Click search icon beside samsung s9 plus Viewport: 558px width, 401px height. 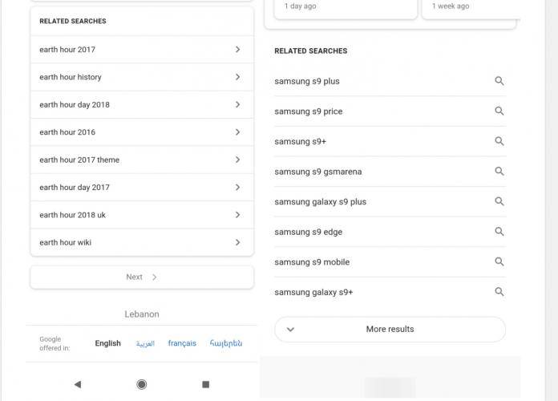(x=499, y=81)
